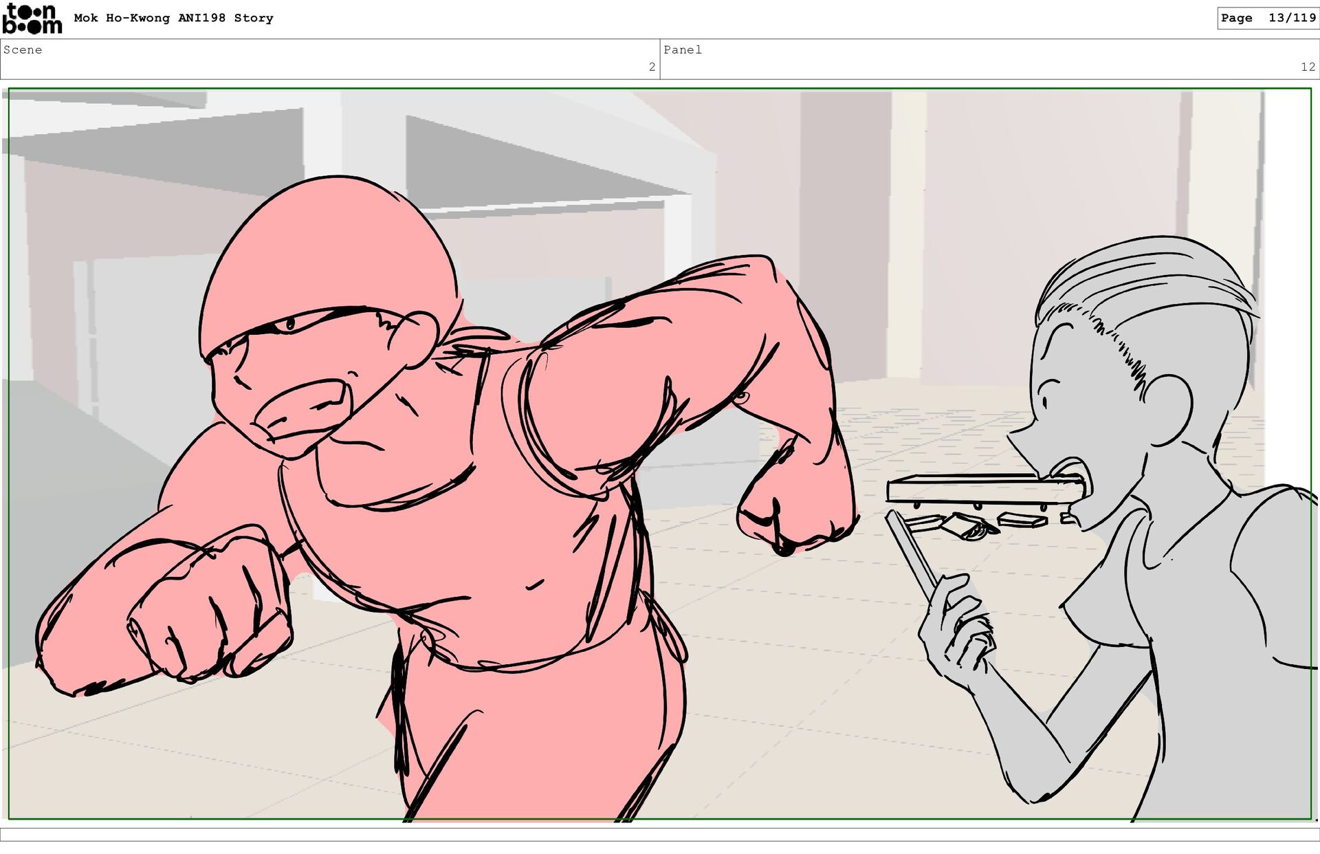Click the Toon Boom logo
1320x854 pixels.
coord(32,19)
